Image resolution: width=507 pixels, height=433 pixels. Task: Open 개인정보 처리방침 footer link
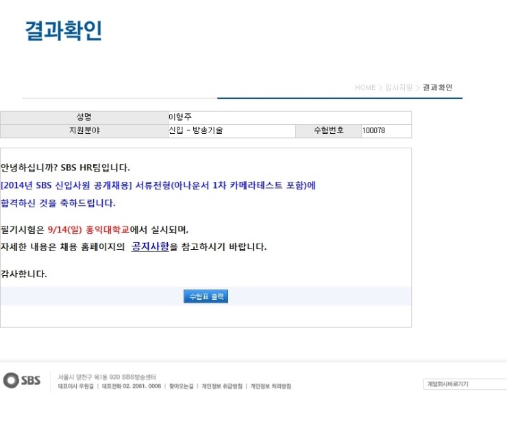click(x=271, y=386)
